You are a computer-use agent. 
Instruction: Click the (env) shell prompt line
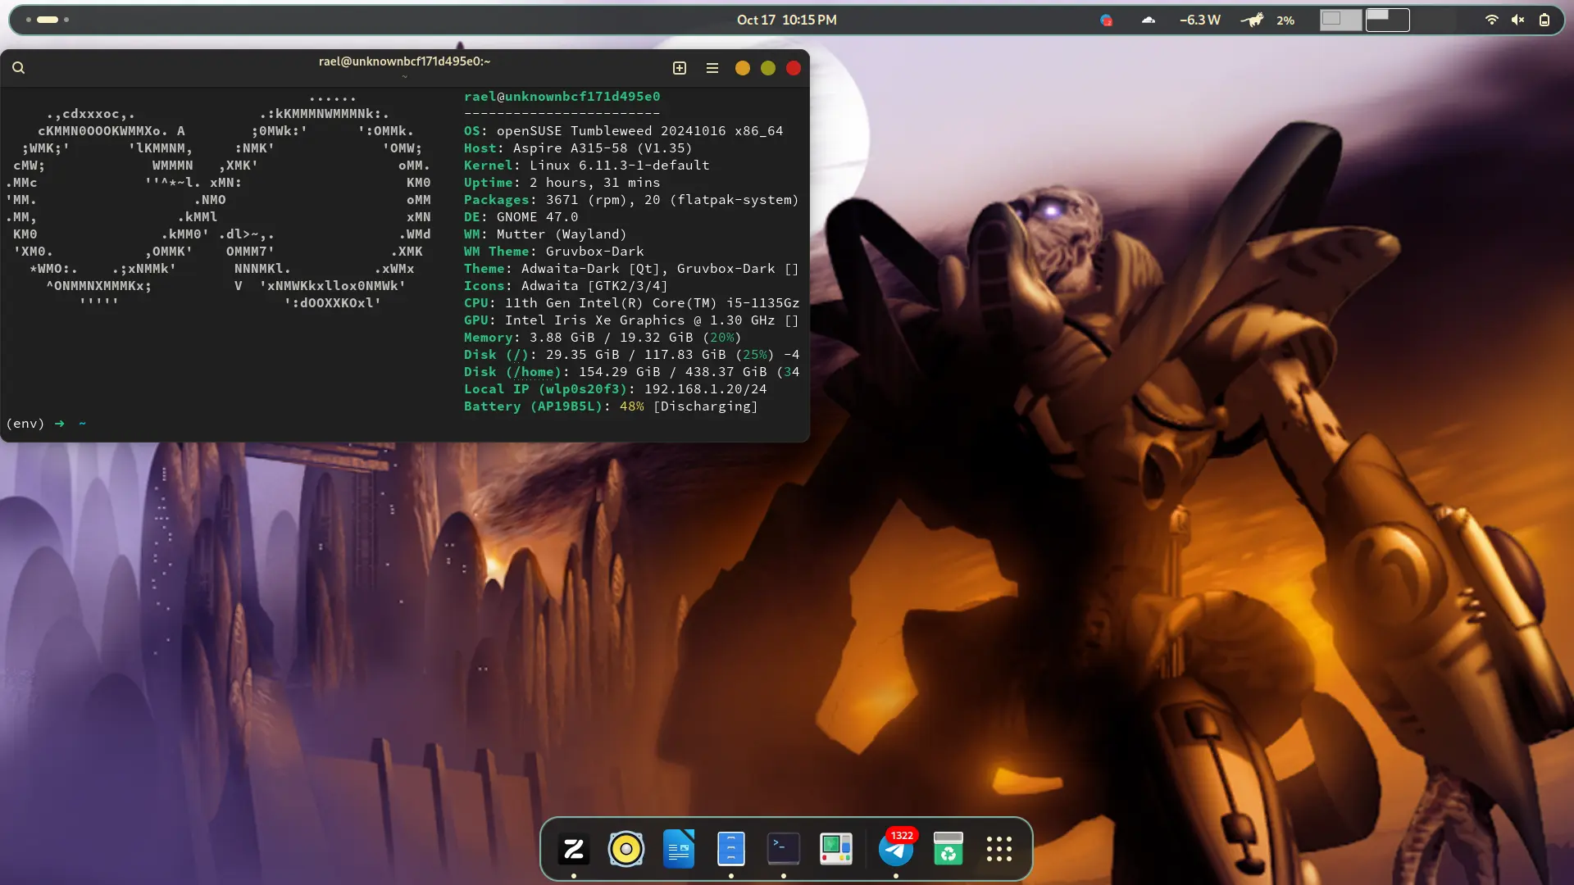(46, 424)
